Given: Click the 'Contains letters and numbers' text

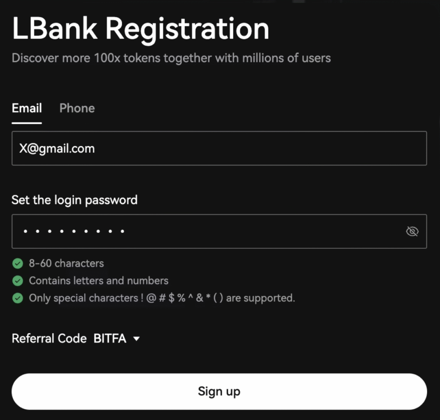Looking at the screenshot, I should pyautogui.click(x=98, y=281).
